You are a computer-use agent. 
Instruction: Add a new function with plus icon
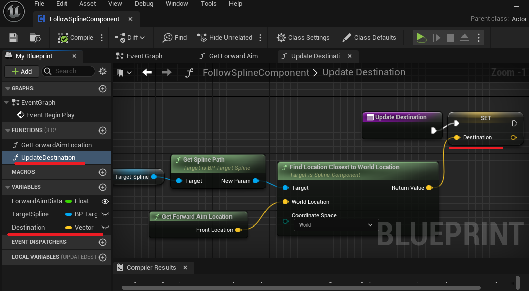tap(103, 131)
